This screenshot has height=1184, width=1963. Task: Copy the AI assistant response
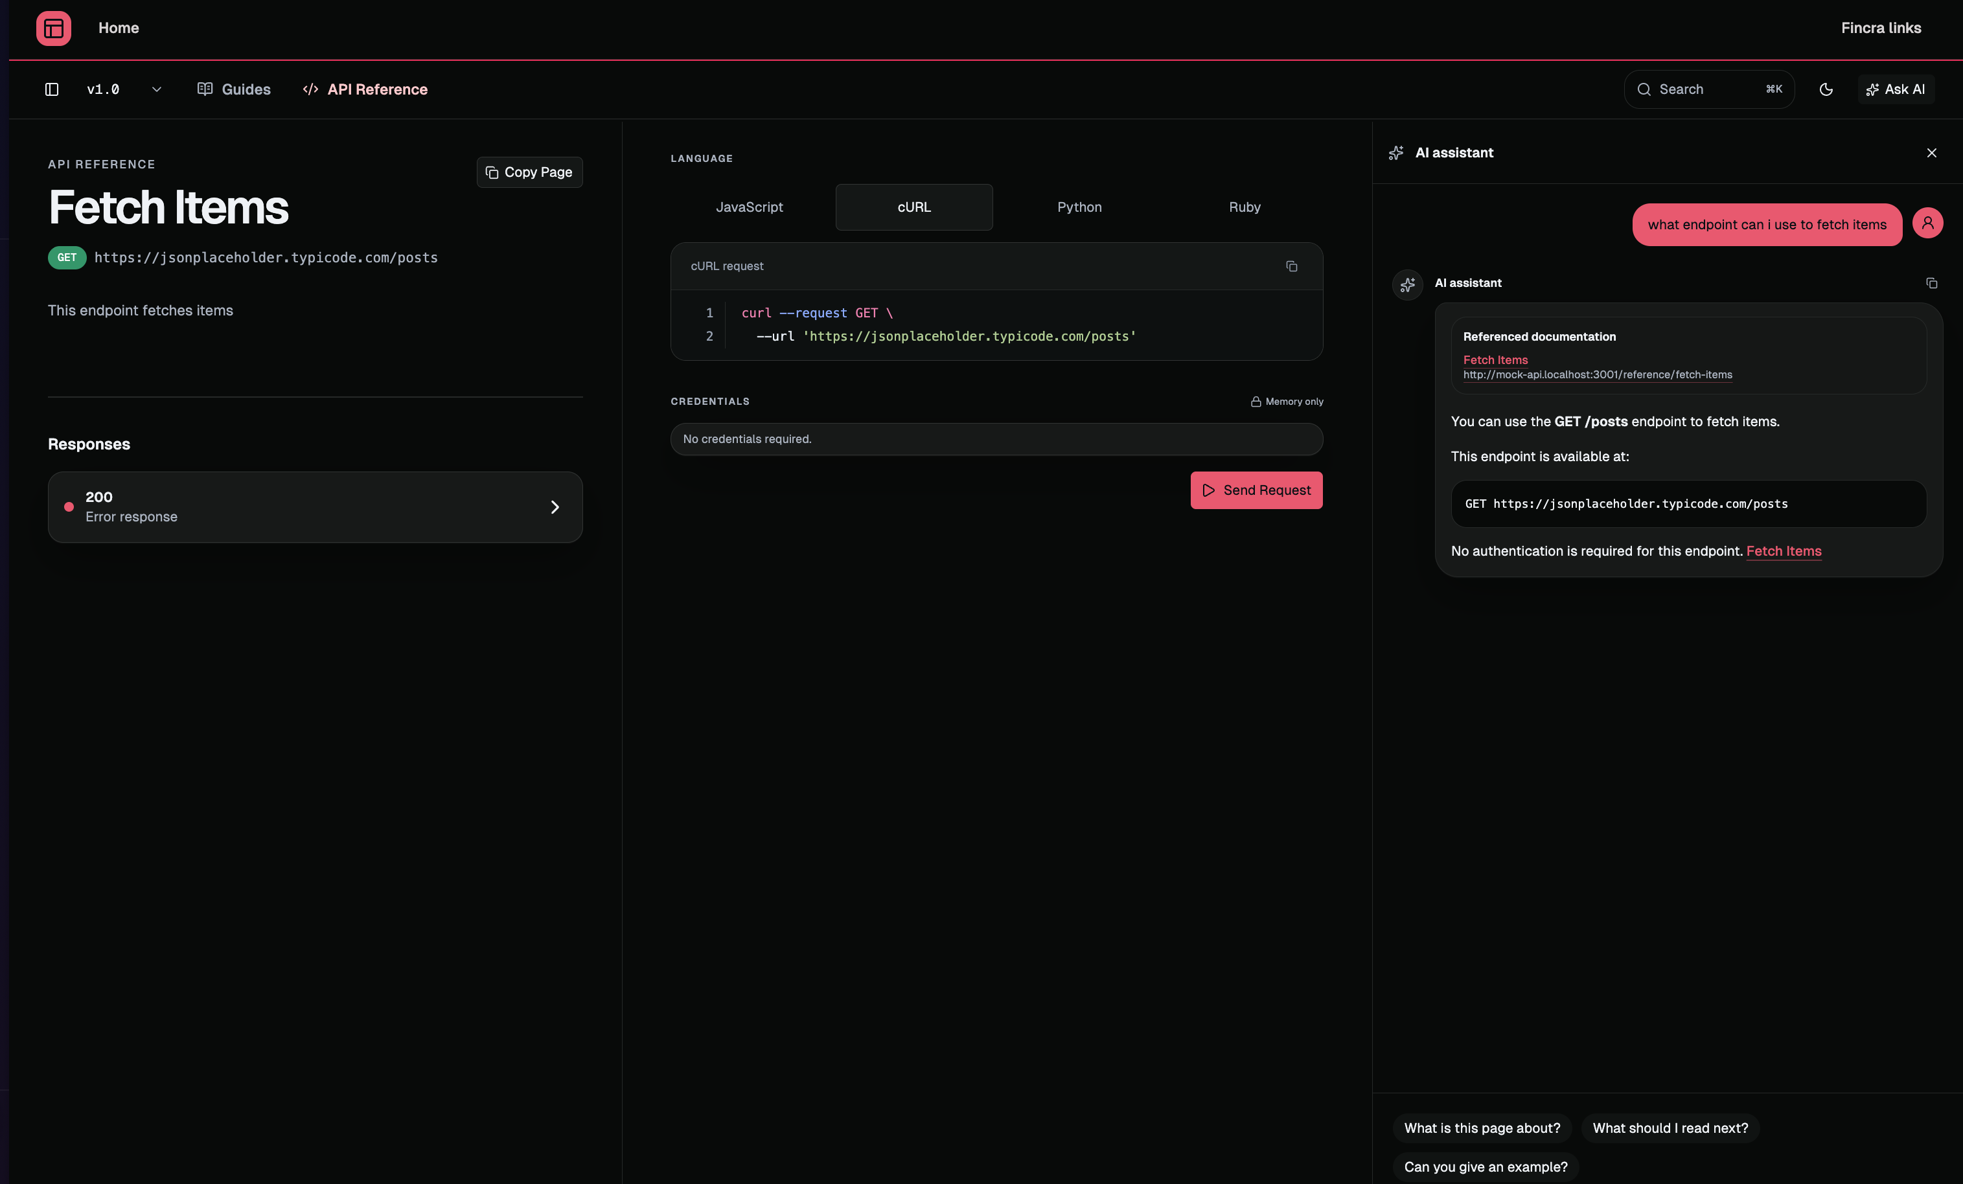tap(1931, 284)
